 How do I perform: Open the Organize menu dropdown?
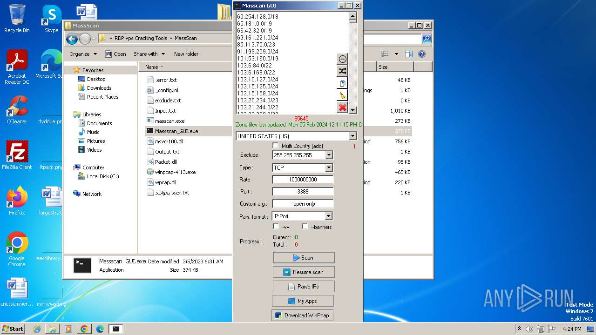pyautogui.click(x=83, y=54)
